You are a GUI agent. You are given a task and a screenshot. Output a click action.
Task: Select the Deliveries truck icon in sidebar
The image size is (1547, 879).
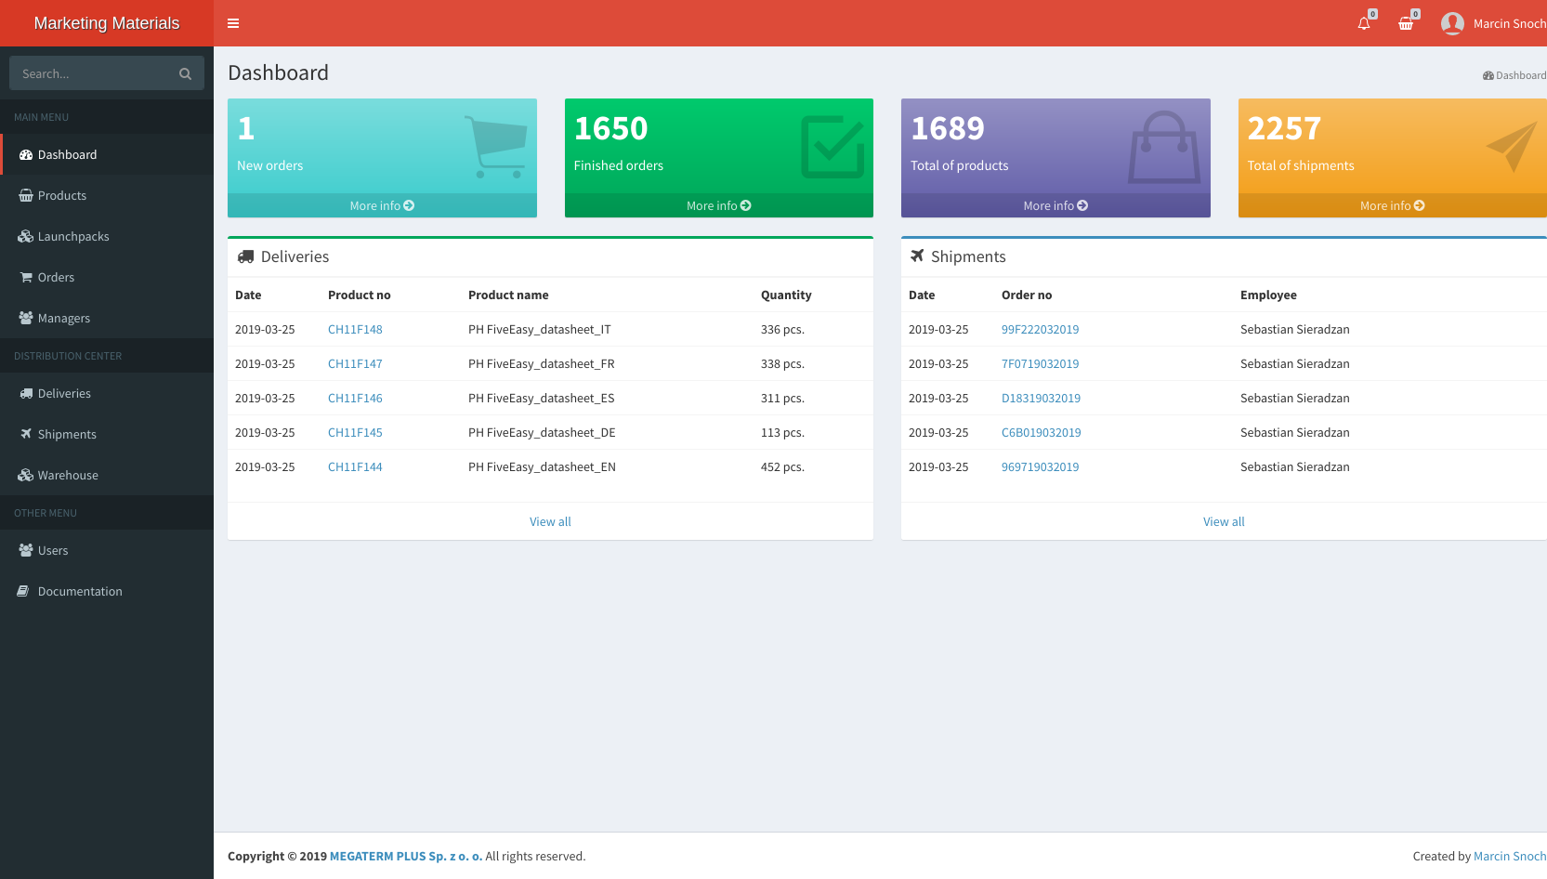(25, 393)
